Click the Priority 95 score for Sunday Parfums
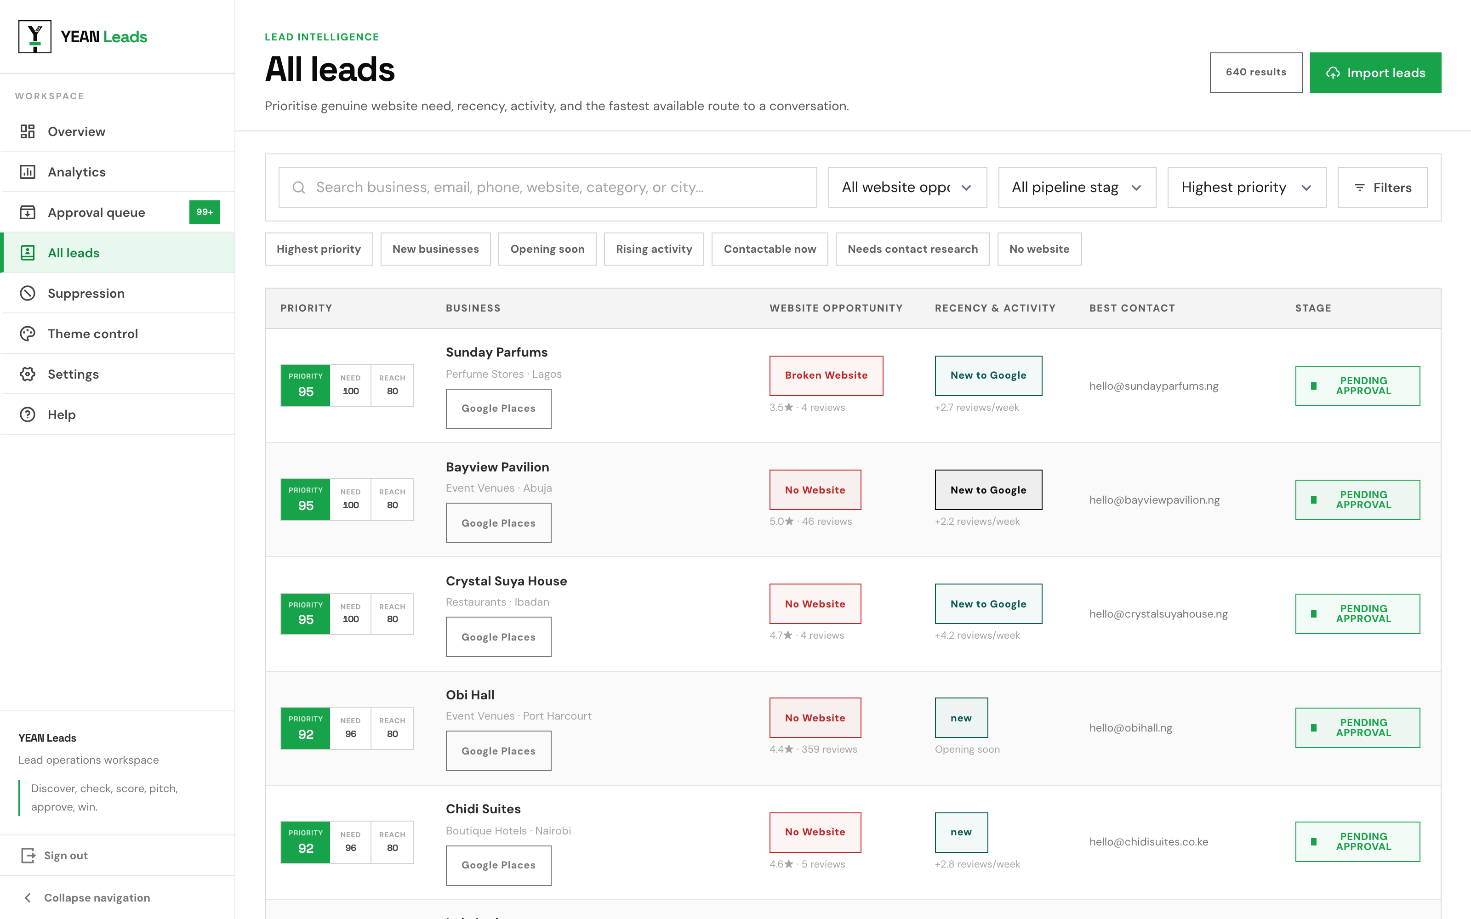1471x919 pixels. click(x=306, y=386)
